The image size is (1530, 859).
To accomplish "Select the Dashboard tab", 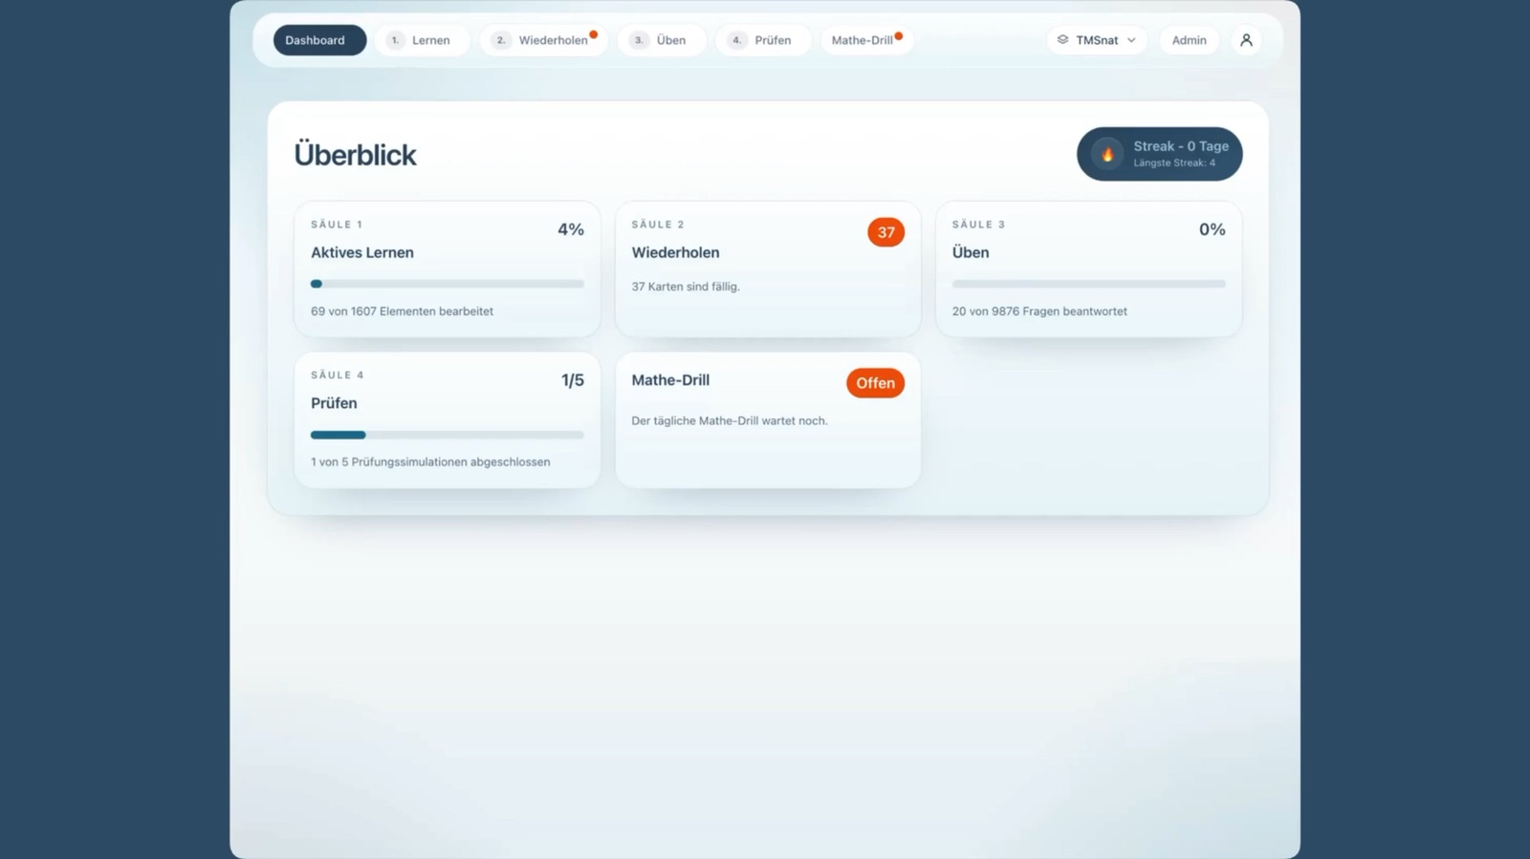I will point(319,40).
